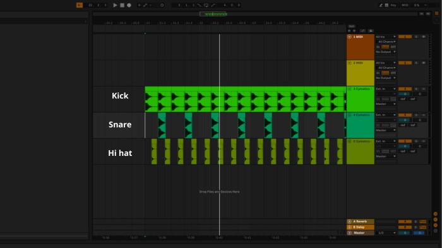
Task: Select the 3 Cymatics green track header
Action: tap(361, 99)
